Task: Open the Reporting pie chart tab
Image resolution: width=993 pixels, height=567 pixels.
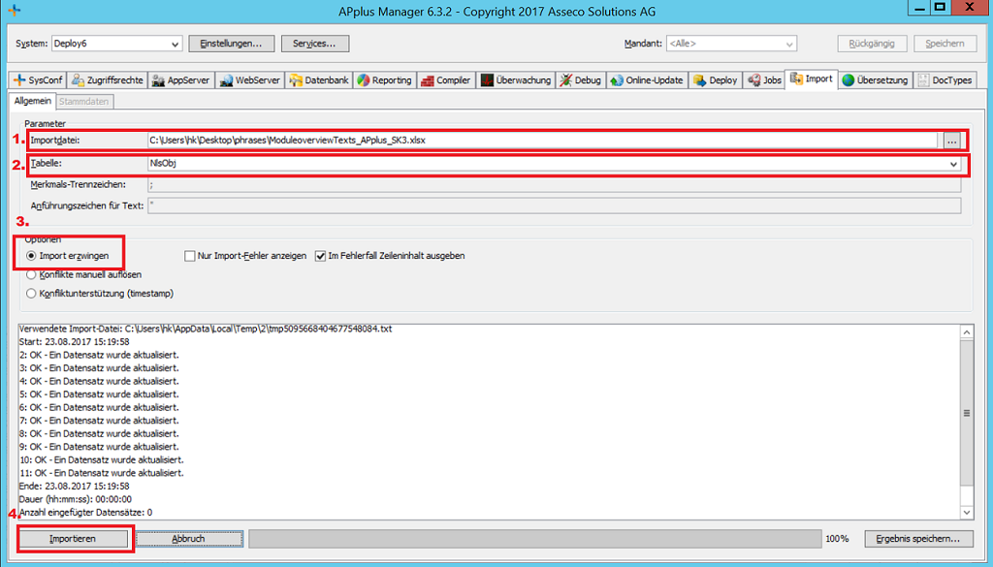Action: click(x=364, y=80)
